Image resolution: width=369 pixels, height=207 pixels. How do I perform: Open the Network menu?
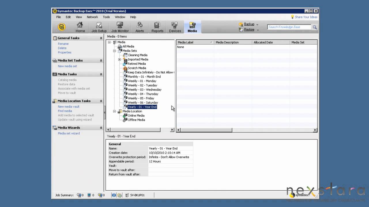click(x=92, y=17)
